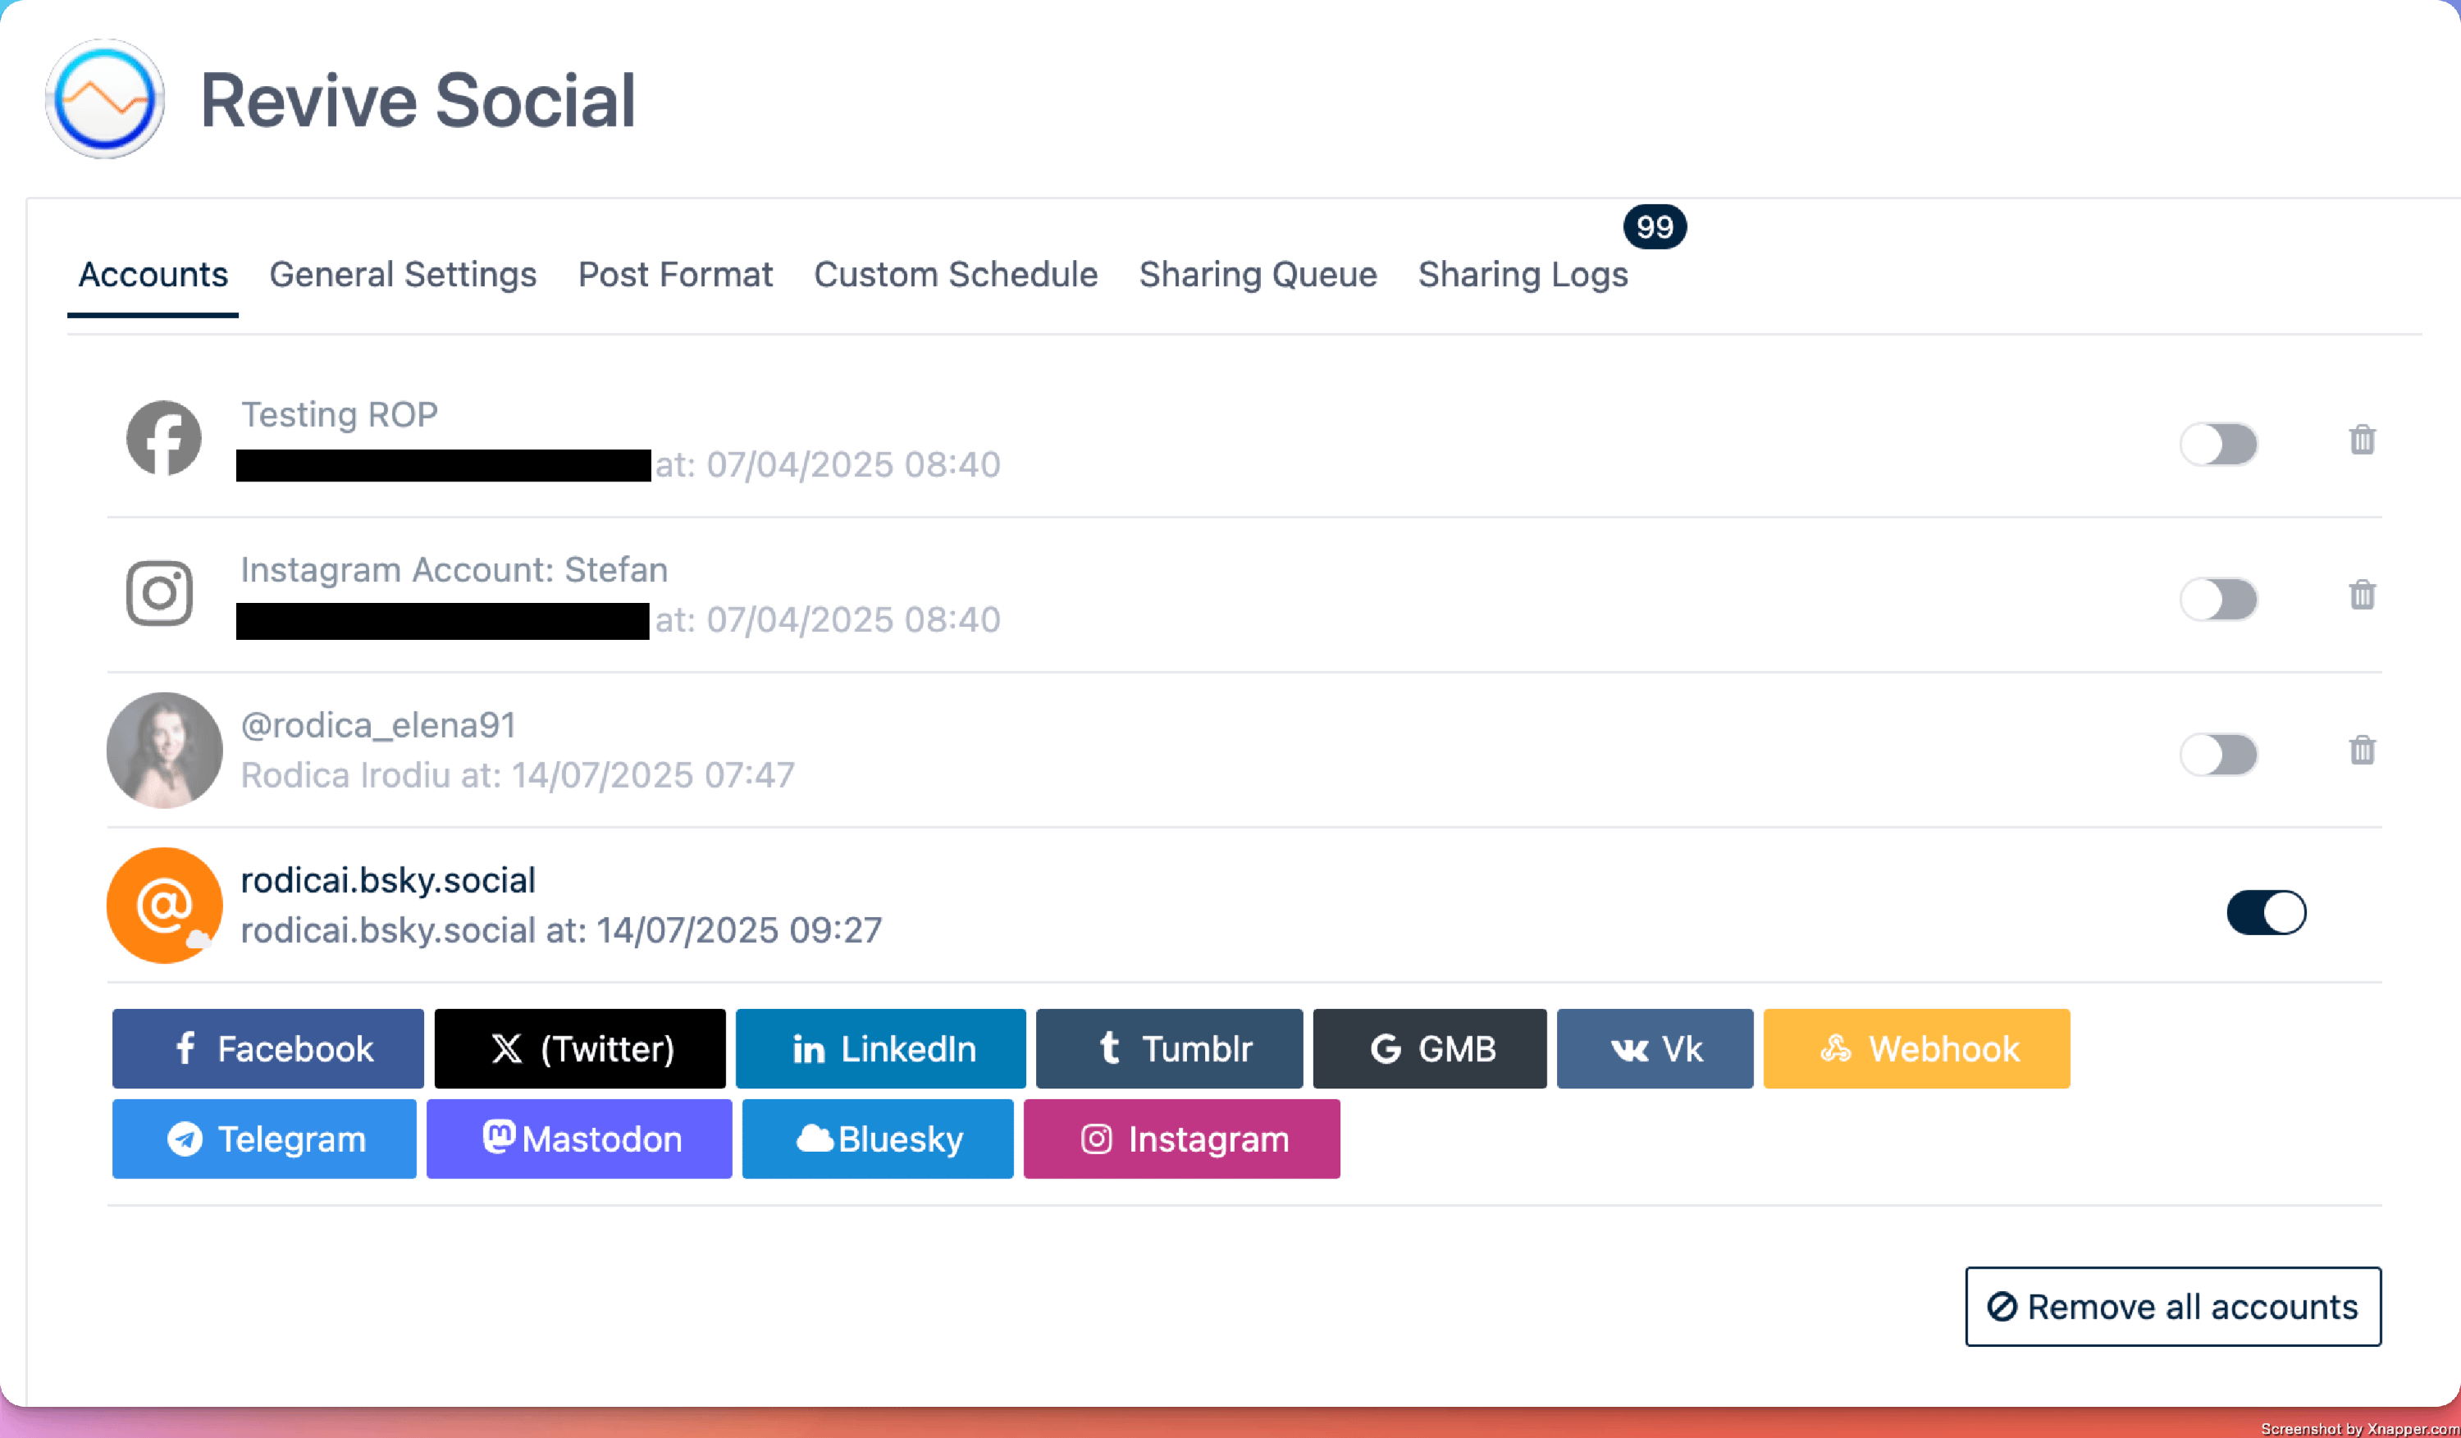This screenshot has width=2461, height=1438.
Task: Delete the Testing ROP Facebook account
Action: [2362, 440]
